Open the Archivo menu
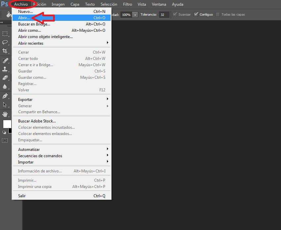 pos(21,4)
